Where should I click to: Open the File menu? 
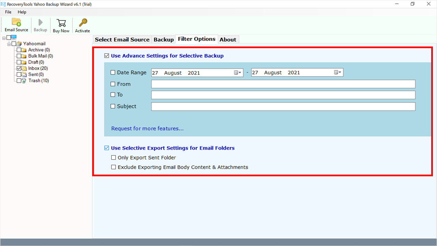click(x=8, y=12)
